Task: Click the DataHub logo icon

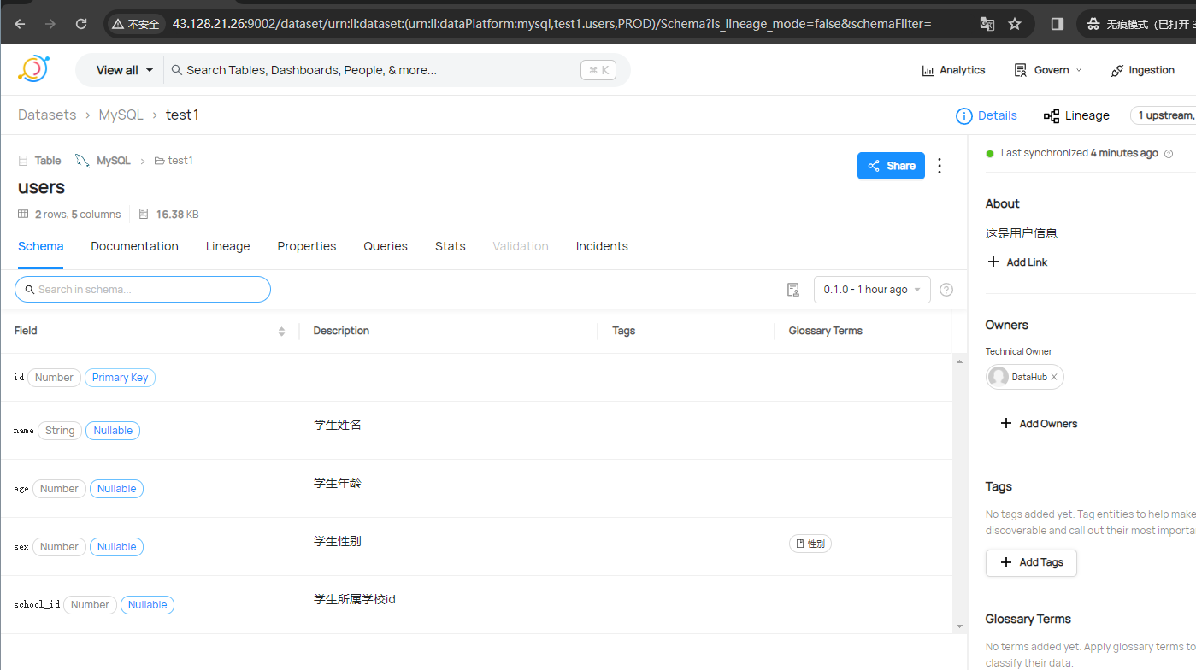Action: [33, 69]
